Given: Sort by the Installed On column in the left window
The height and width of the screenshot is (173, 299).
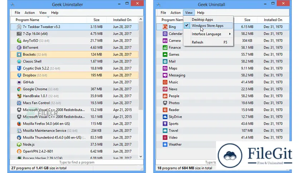Looking at the screenshot, I should point(122,20).
